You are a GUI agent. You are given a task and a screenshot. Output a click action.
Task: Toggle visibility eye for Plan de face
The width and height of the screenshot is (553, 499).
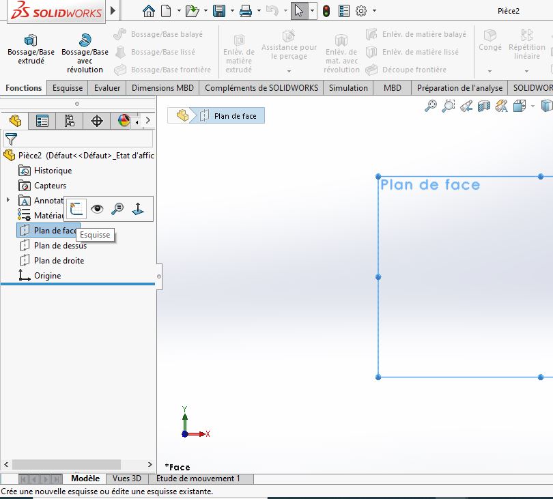[x=97, y=209]
